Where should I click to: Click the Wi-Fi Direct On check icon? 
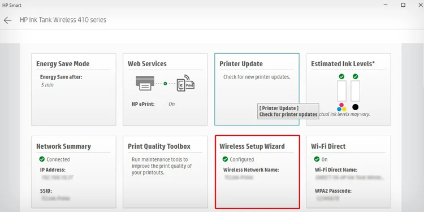pos(317,159)
